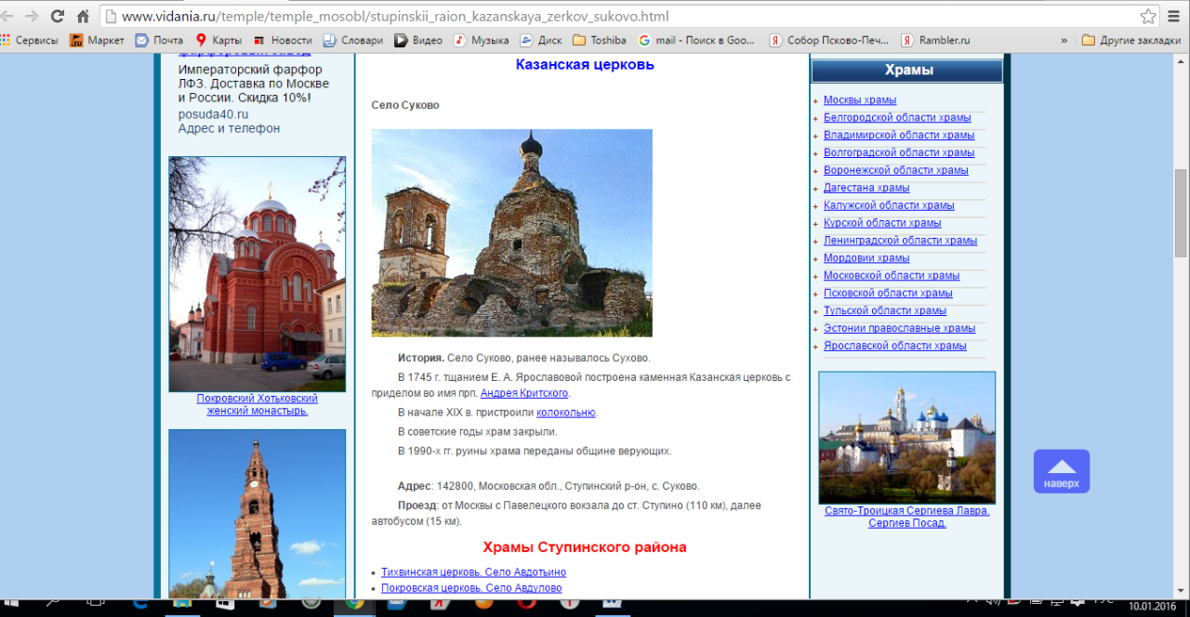Open the Тульской области храмы link
1190x617 pixels.
[x=885, y=312]
